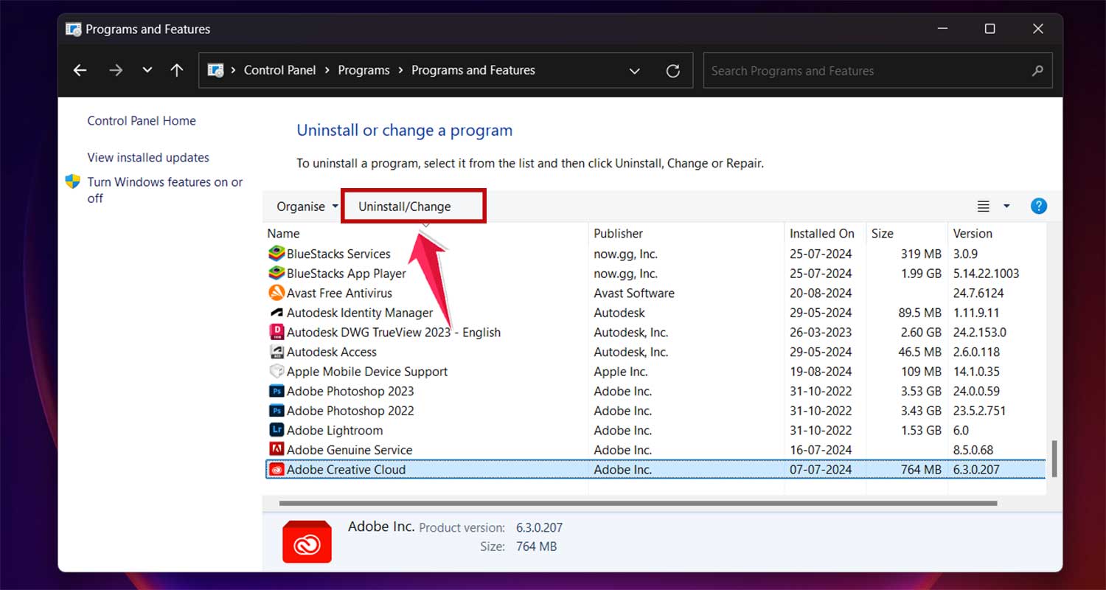
Task: Click Programs in the breadcrumb path
Action: click(364, 71)
